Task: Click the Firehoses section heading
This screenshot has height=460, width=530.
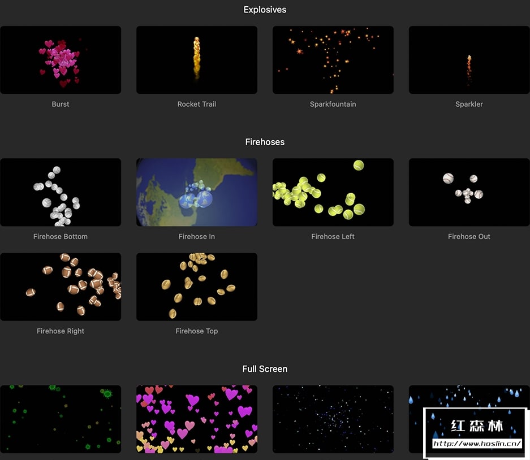Action: point(265,142)
